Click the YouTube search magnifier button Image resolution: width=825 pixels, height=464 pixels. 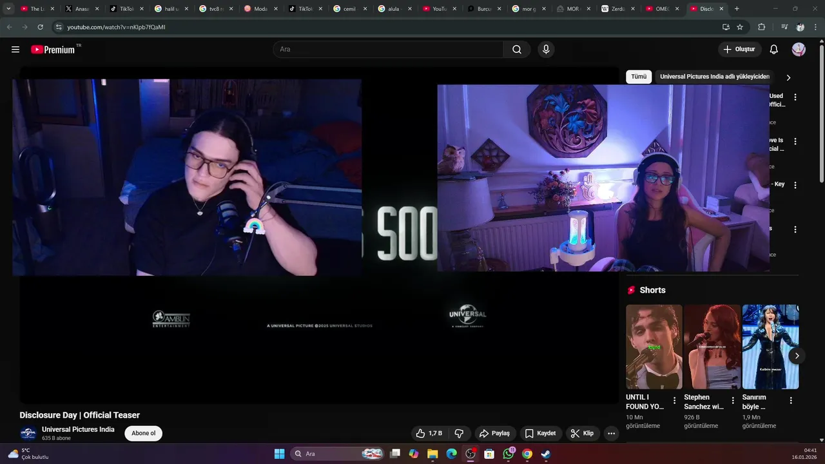click(517, 50)
